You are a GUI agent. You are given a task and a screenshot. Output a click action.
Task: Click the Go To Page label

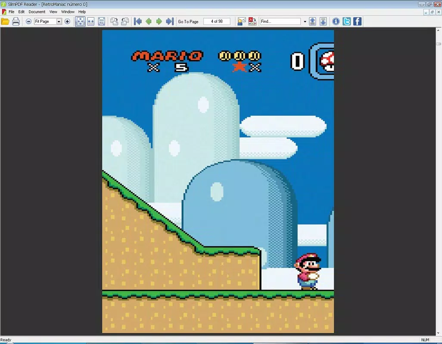(x=188, y=21)
